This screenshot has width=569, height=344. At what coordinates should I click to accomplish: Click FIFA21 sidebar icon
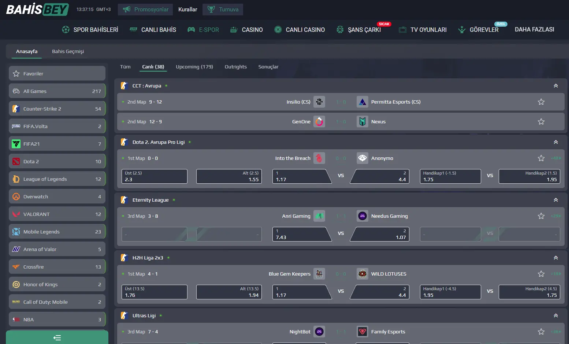click(16, 144)
